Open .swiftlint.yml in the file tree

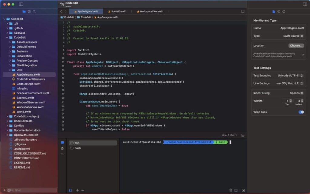tap(22, 149)
